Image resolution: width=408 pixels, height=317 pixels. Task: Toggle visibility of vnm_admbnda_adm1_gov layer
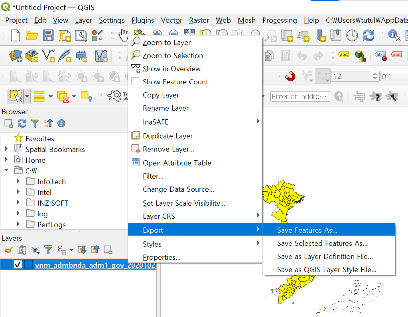[18, 264]
